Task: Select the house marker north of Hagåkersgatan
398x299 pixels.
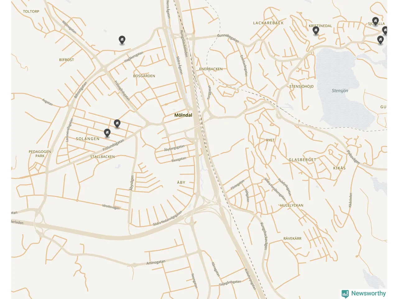Action: [122, 40]
